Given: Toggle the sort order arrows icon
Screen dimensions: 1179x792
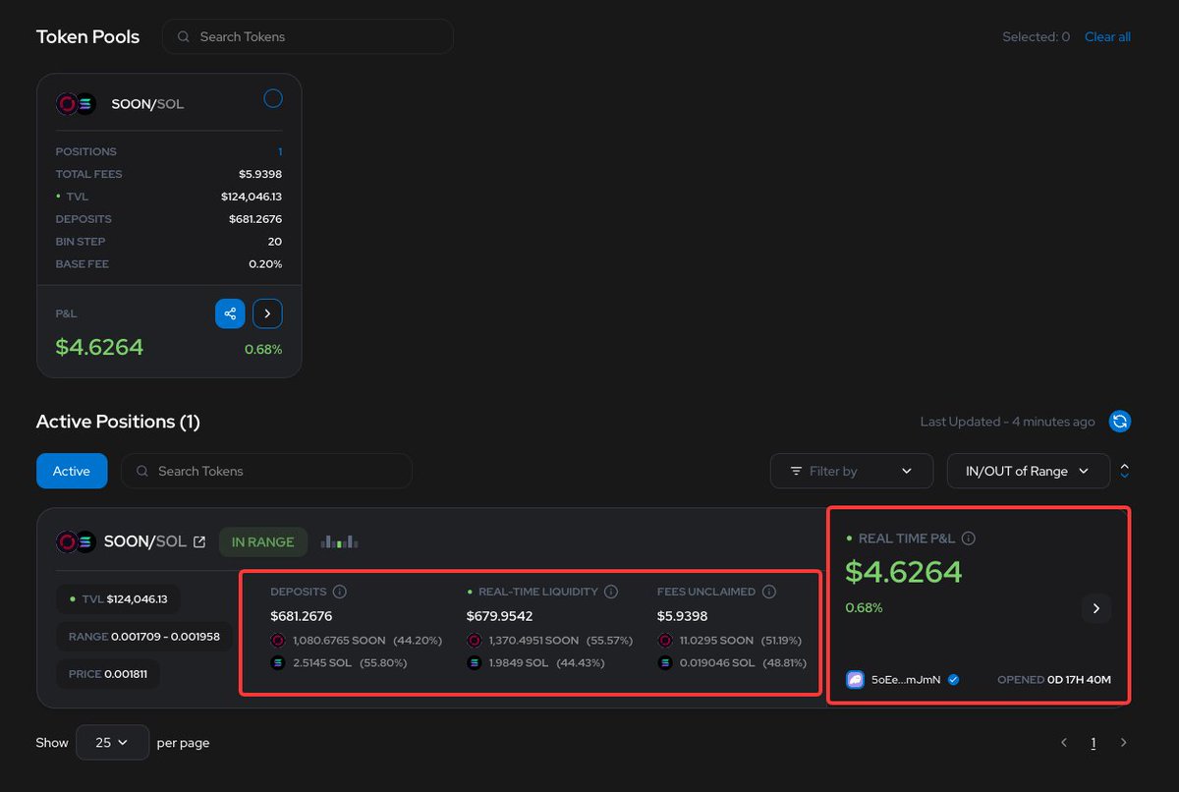Looking at the screenshot, I should [x=1125, y=471].
